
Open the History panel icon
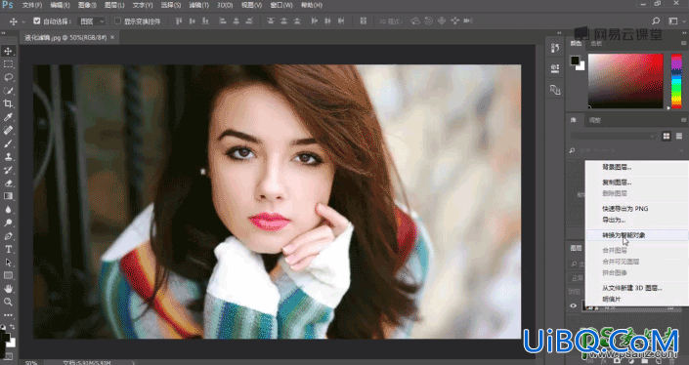[555, 48]
